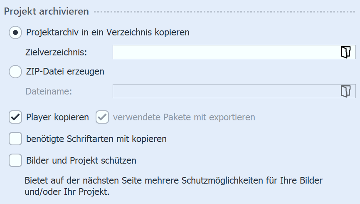Click into the Zielverzeichnis text field
The image size is (360, 204).
[x=224, y=52]
